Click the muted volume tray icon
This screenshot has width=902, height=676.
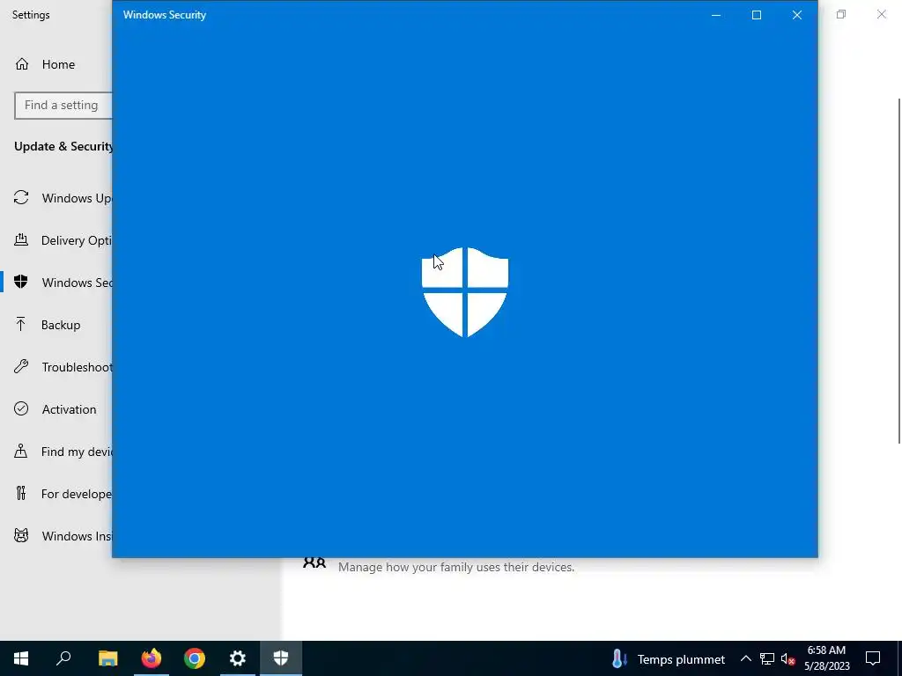[x=788, y=658]
